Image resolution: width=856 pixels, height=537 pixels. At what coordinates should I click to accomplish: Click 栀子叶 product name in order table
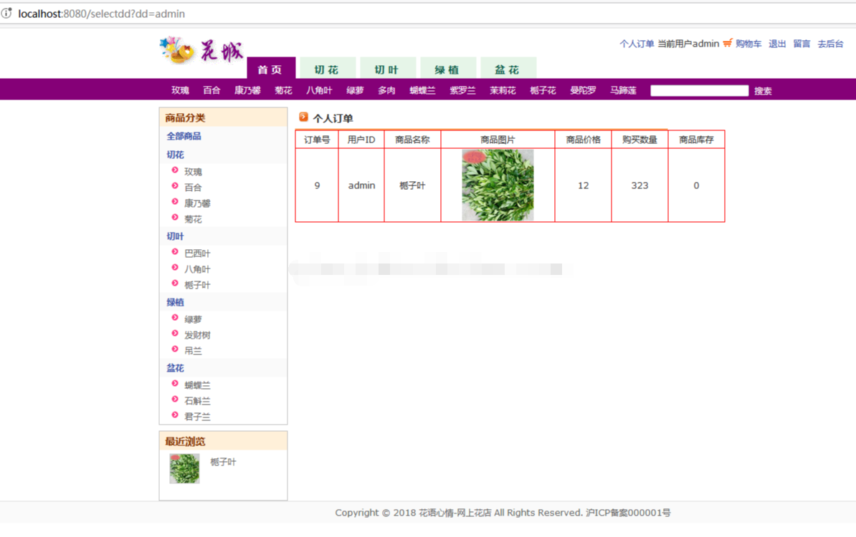[413, 186]
